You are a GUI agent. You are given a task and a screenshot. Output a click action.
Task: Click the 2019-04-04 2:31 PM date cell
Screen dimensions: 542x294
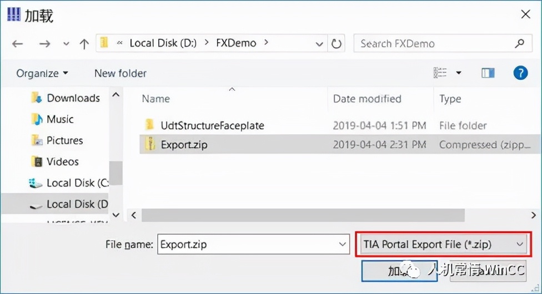tap(379, 144)
